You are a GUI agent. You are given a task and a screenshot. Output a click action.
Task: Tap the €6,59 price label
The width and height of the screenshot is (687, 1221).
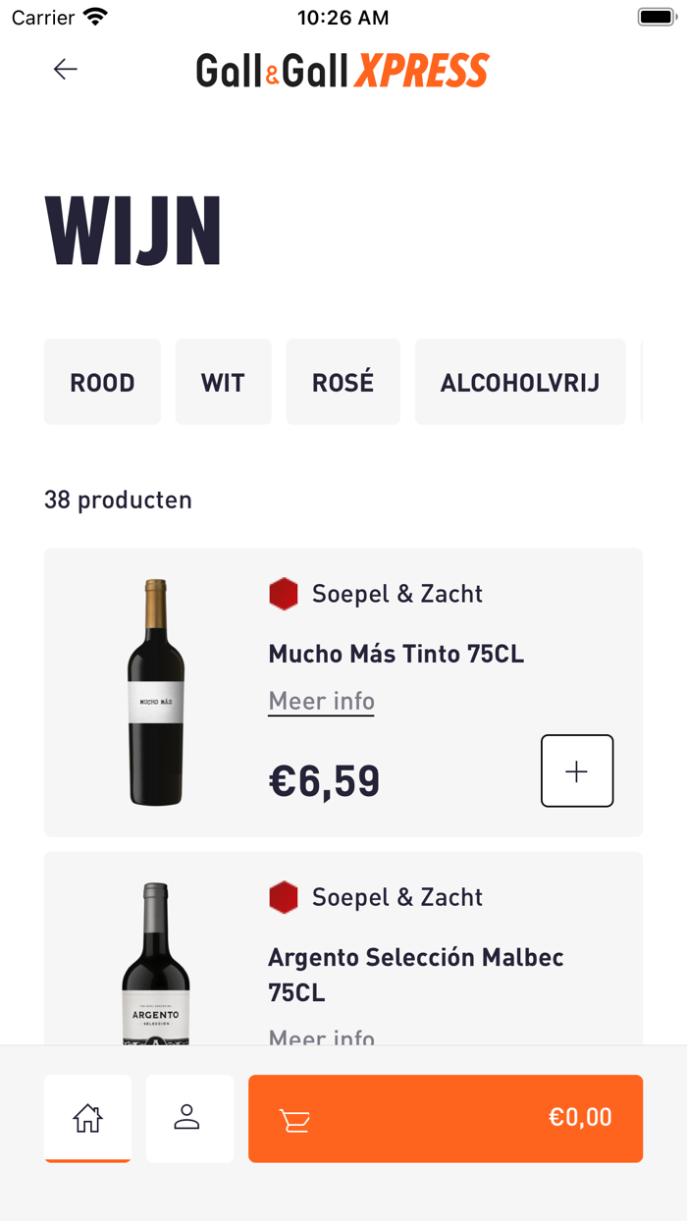324,781
